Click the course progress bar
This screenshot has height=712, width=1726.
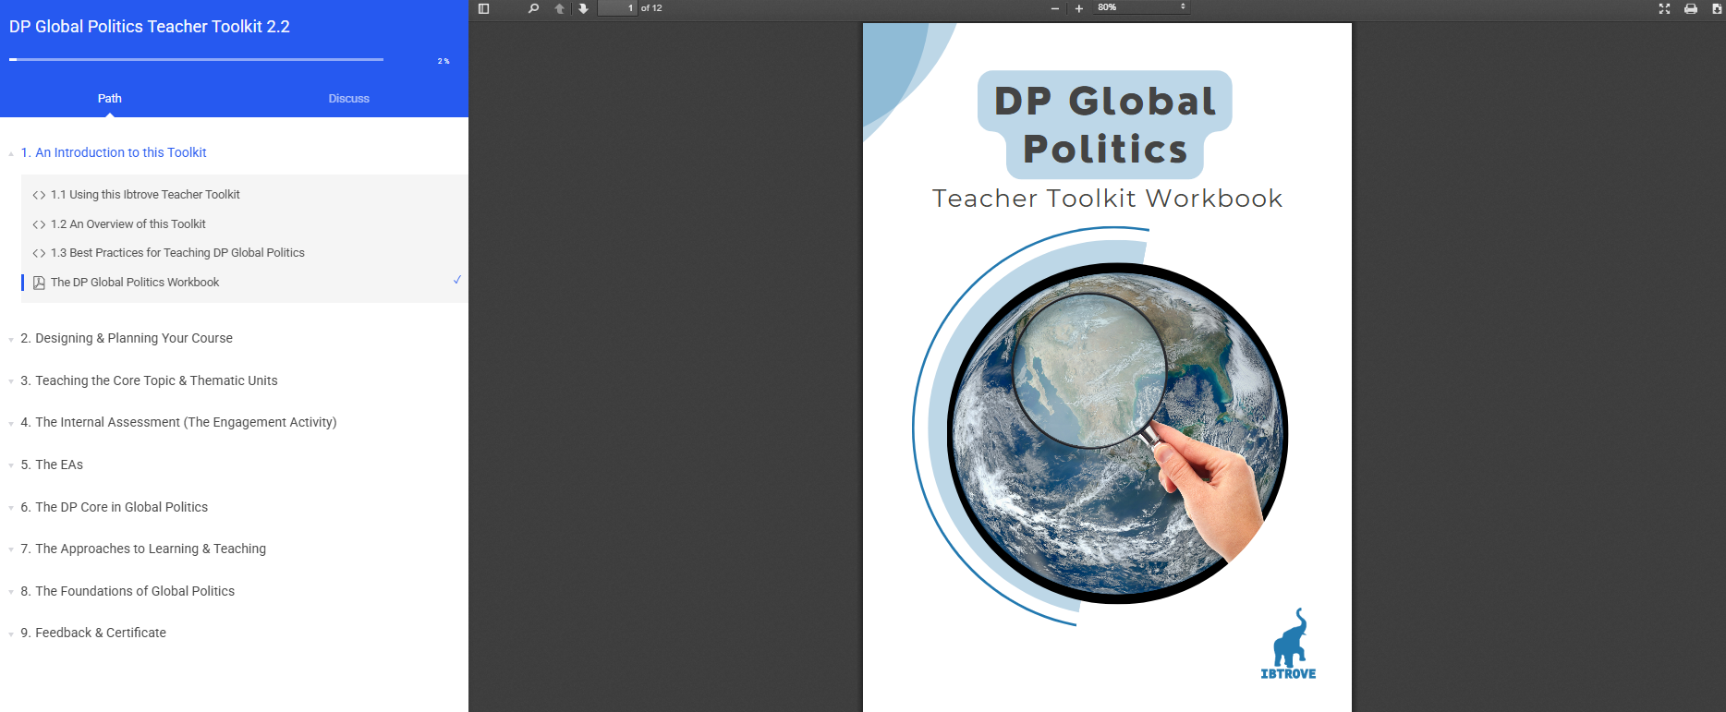tap(196, 59)
